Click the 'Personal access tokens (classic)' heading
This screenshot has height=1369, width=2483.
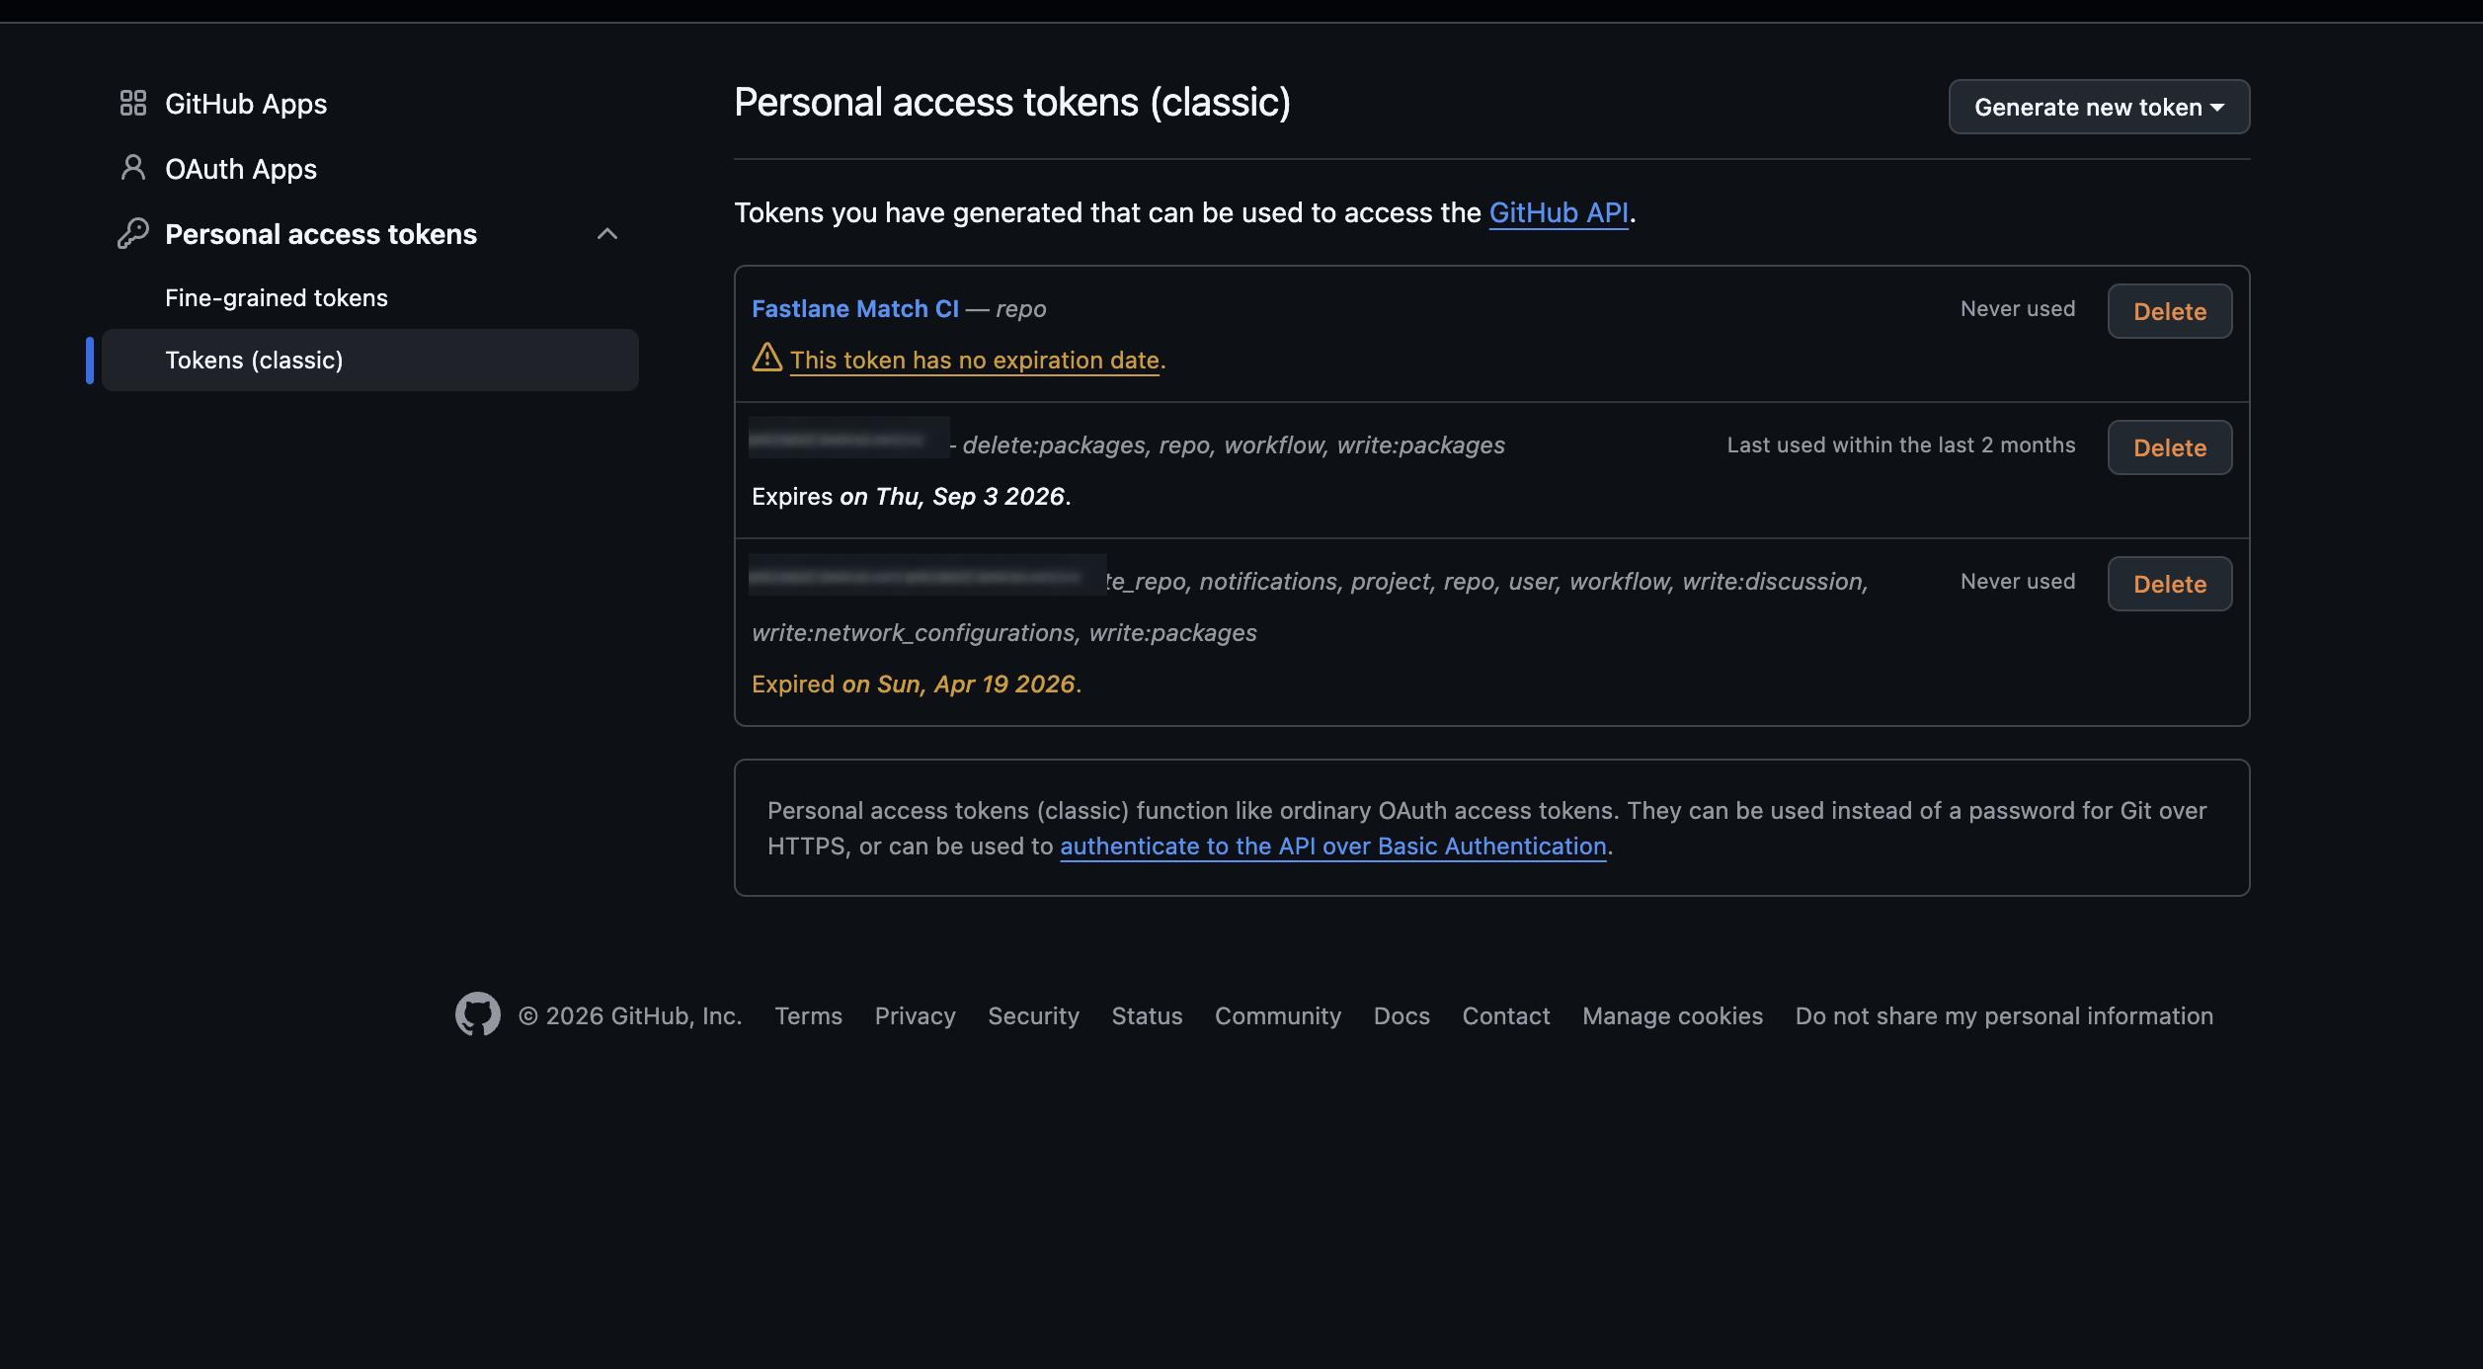(x=1012, y=103)
